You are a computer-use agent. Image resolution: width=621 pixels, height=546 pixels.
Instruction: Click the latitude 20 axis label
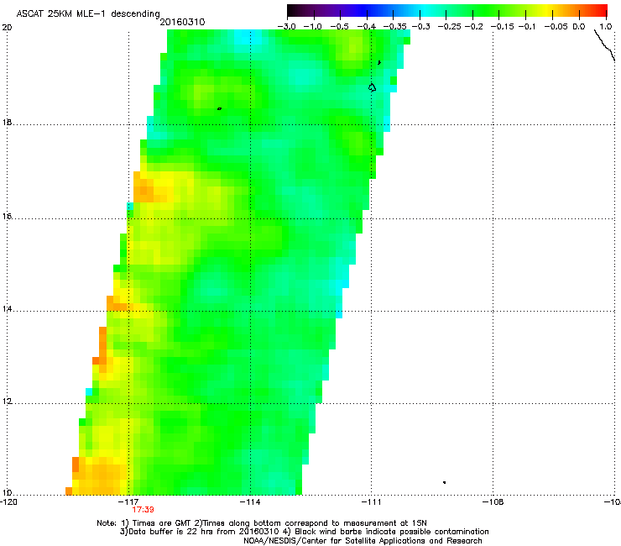pos(7,28)
